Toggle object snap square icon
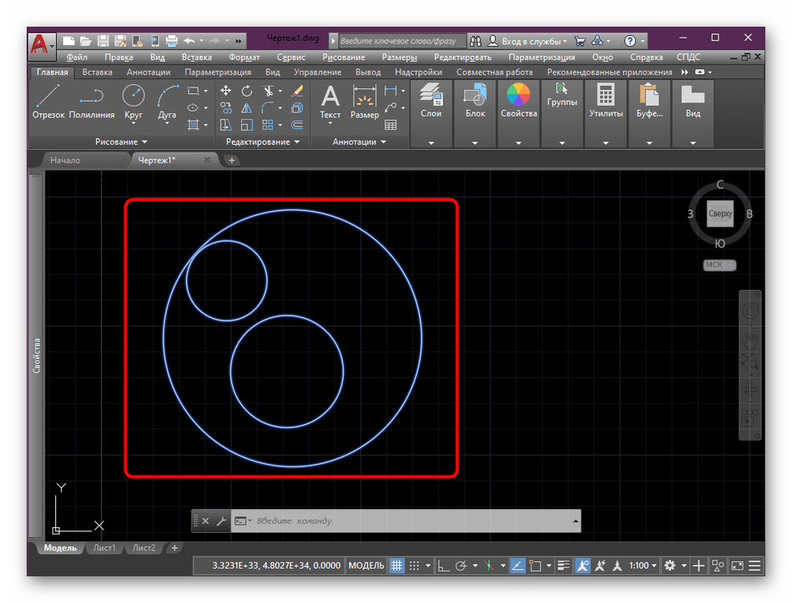The width and height of the screenshot is (792, 603). [x=535, y=566]
